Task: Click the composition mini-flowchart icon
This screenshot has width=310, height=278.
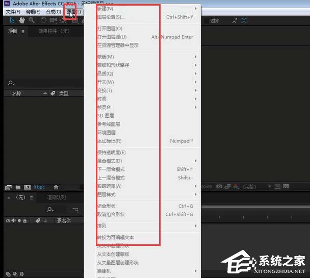Action: [75, 210]
